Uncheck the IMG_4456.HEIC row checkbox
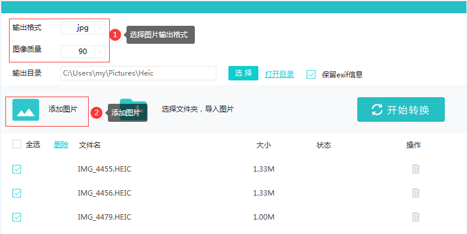Viewport: 467px width, 234px height. point(17,193)
